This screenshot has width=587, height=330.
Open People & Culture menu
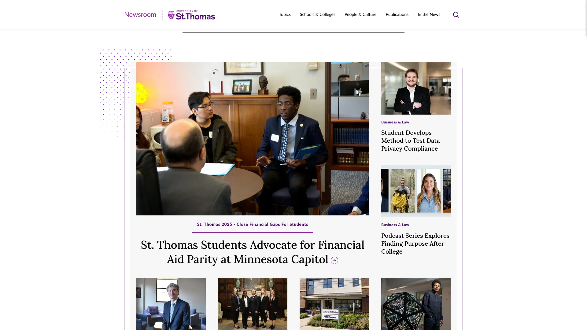click(x=360, y=15)
